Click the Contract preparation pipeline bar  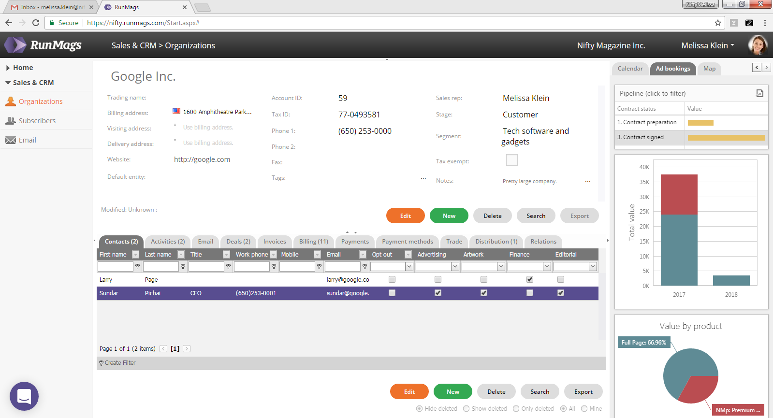[700, 123]
